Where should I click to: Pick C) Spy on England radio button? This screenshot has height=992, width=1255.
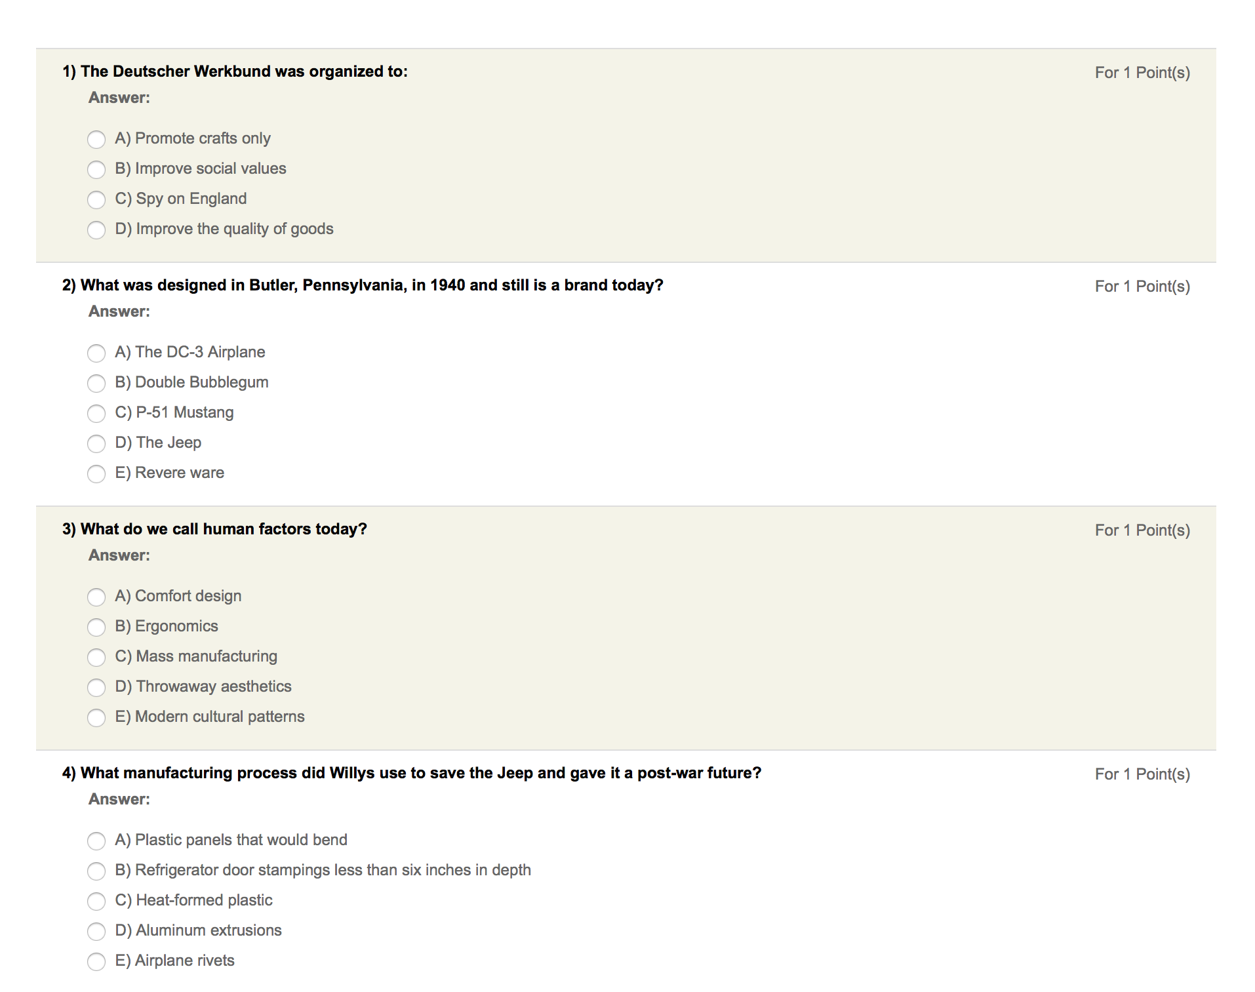tap(96, 199)
